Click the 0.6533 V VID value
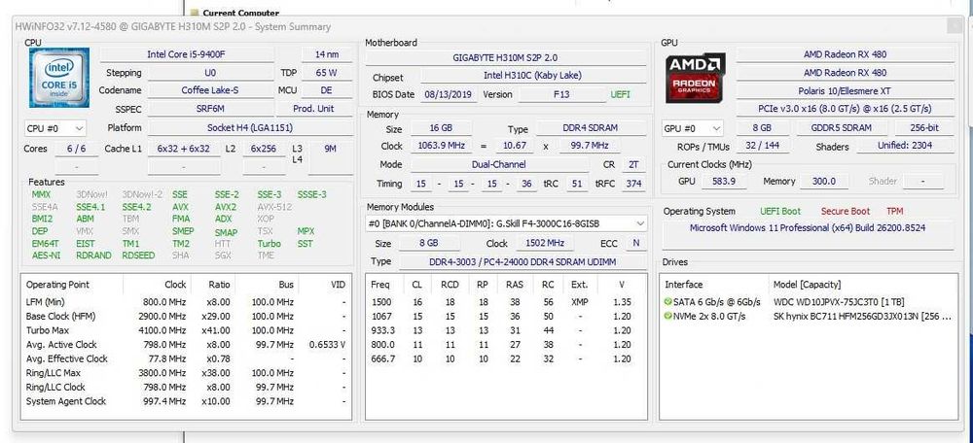Screen dimensions: 973x443 tap(327, 345)
